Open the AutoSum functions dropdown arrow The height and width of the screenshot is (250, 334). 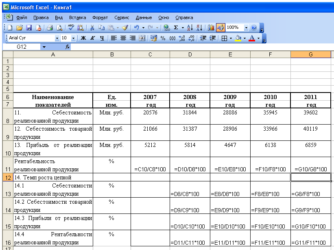click(x=183, y=28)
